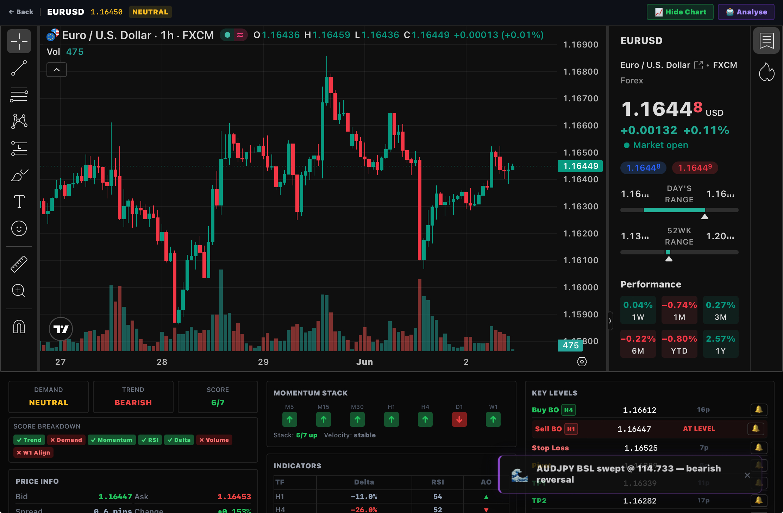Select the text annotation tool
The height and width of the screenshot is (513, 783).
19,202
